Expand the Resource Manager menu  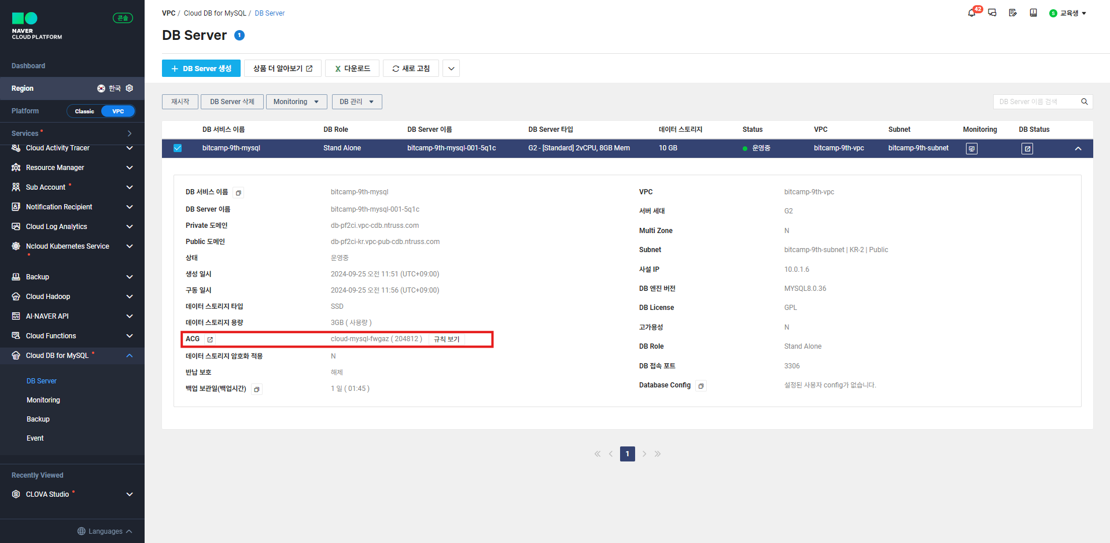(x=130, y=168)
